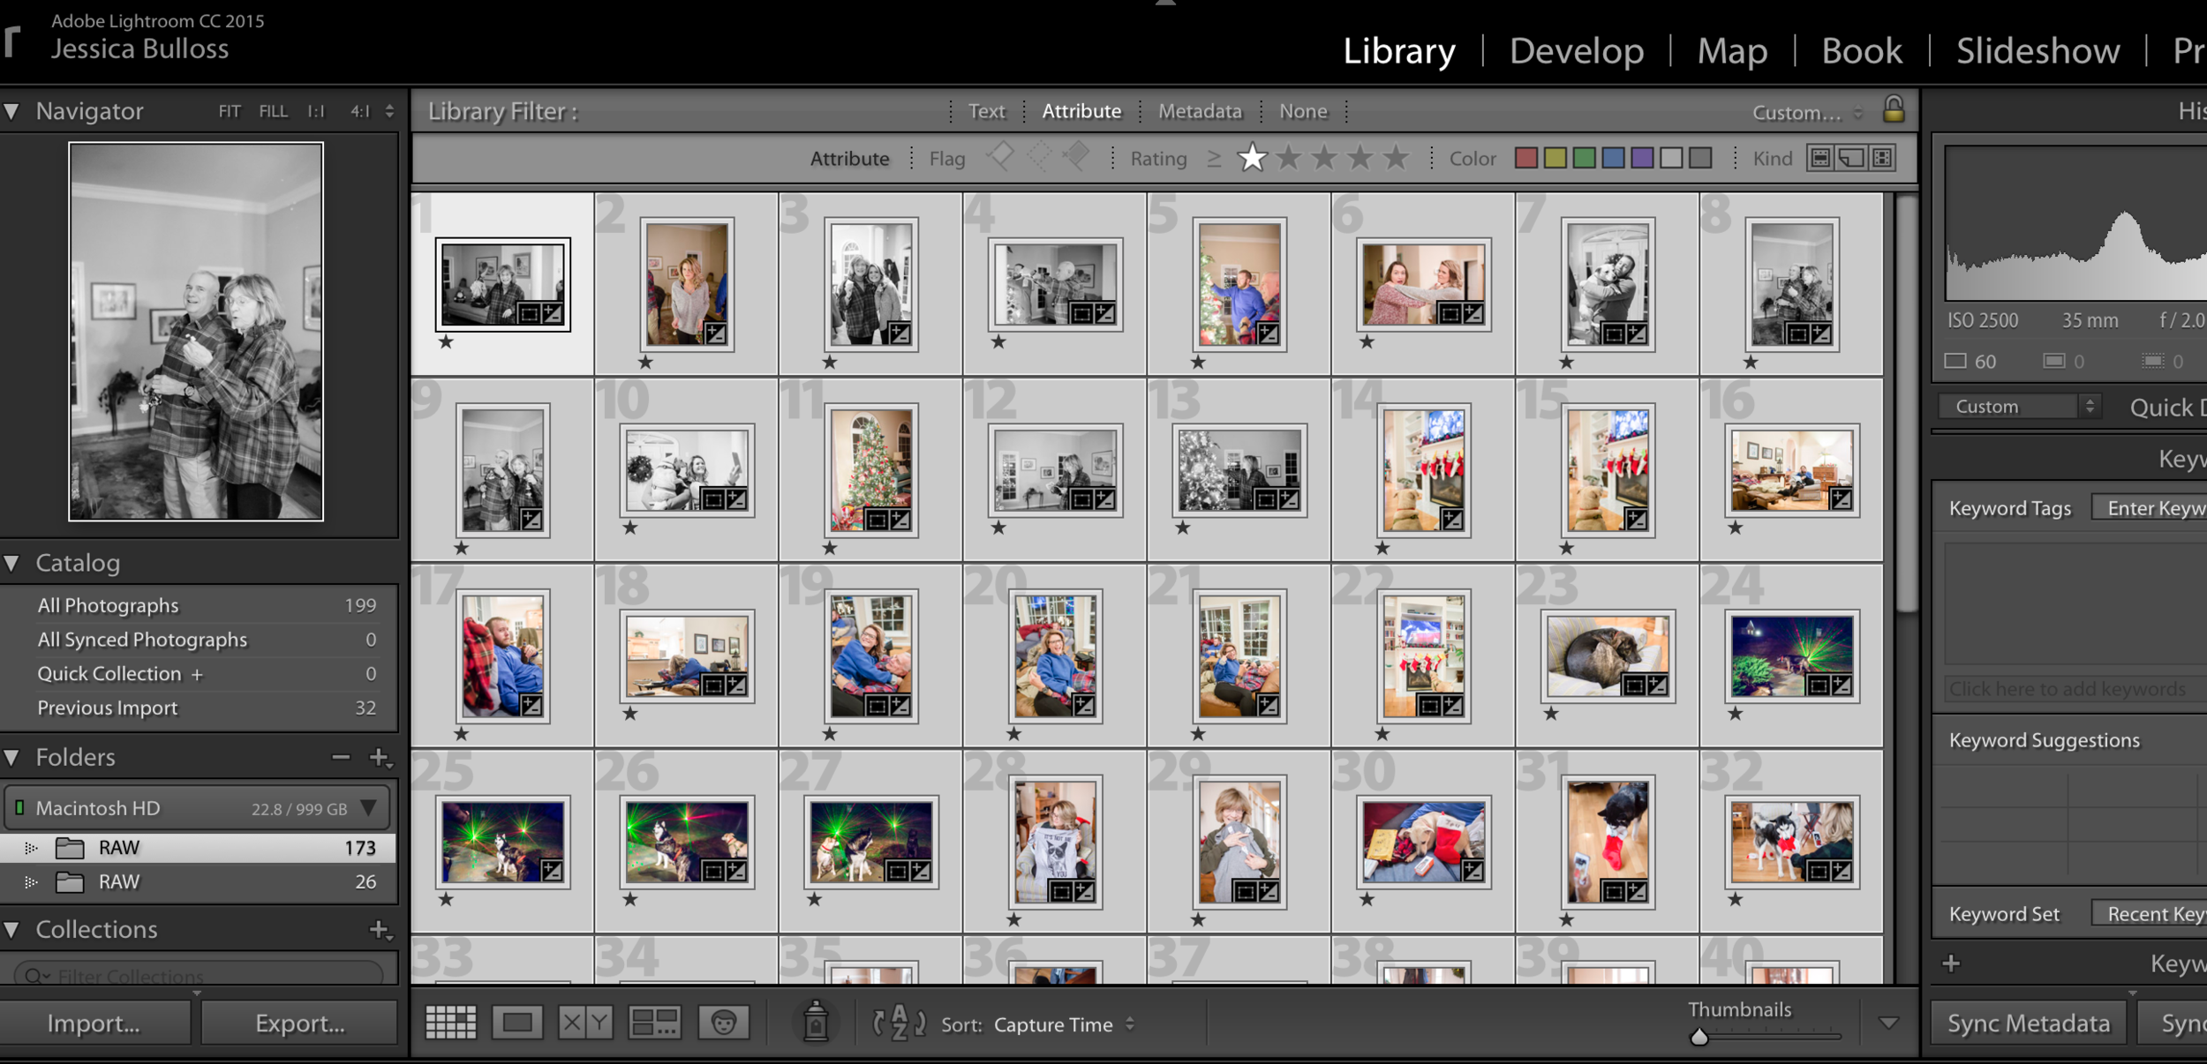Select Text filter tab

click(986, 111)
